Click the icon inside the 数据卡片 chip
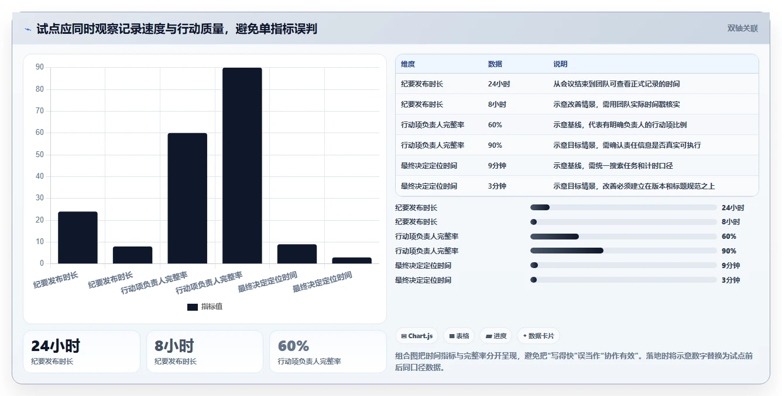Screen dimensions: 782x396 [525, 336]
